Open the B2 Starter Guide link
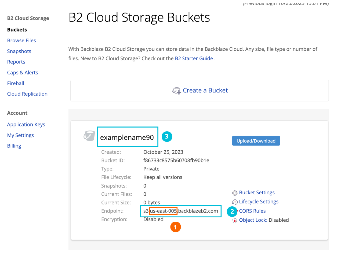Image resolution: width=341 pixels, height=253 pixels. (x=194, y=58)
